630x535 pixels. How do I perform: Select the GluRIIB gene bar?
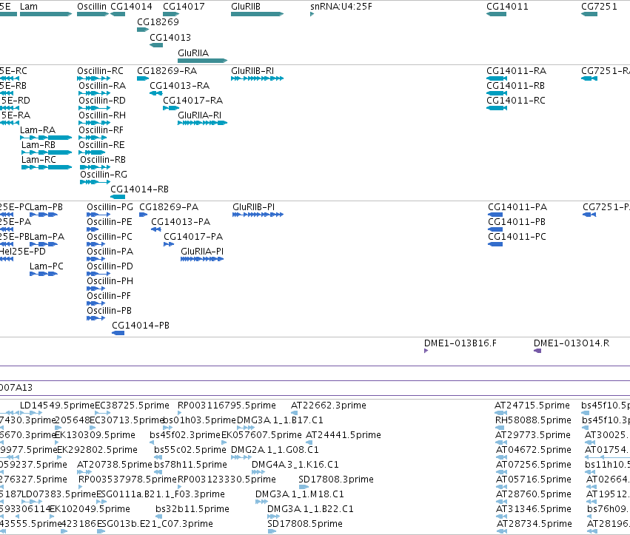257,14
